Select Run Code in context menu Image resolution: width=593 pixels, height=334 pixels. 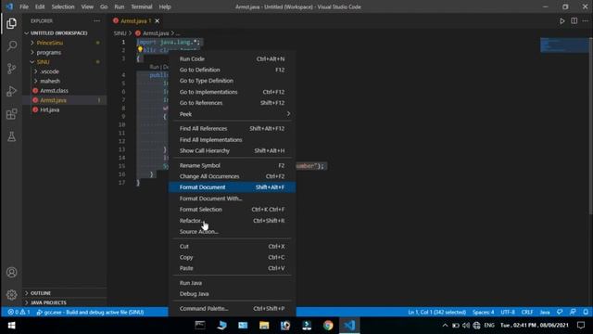(233, 58)
